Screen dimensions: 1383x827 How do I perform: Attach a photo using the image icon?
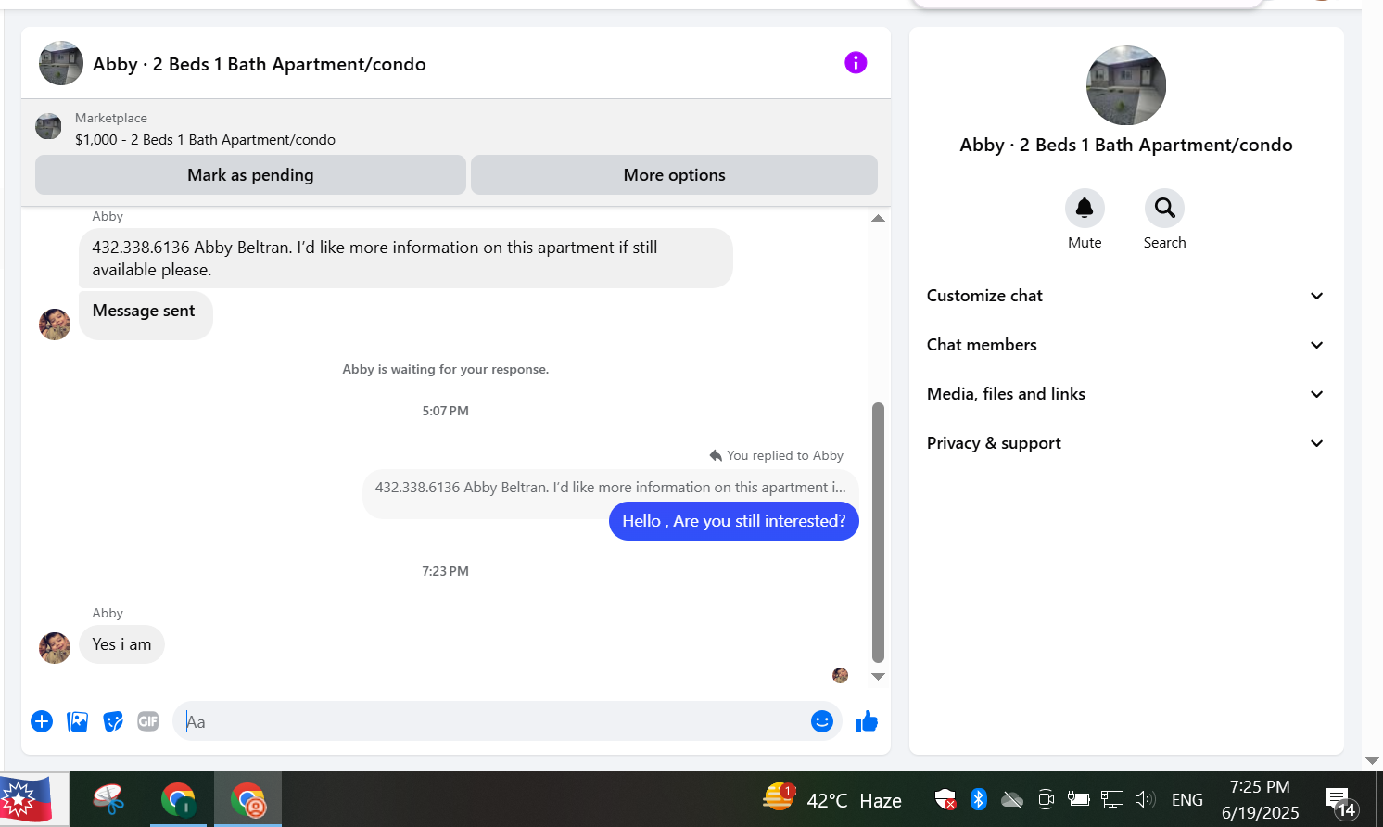click(78, 721)
